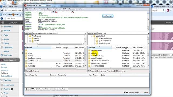
Task: Select the Queued files tab
Action: [31, 89]
